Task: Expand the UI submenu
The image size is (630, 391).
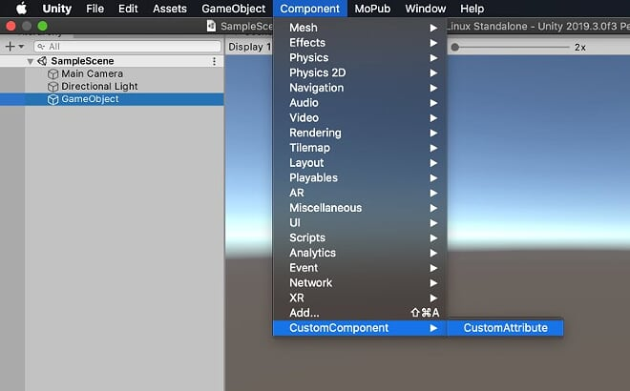Action: click(x=360, y=223)
